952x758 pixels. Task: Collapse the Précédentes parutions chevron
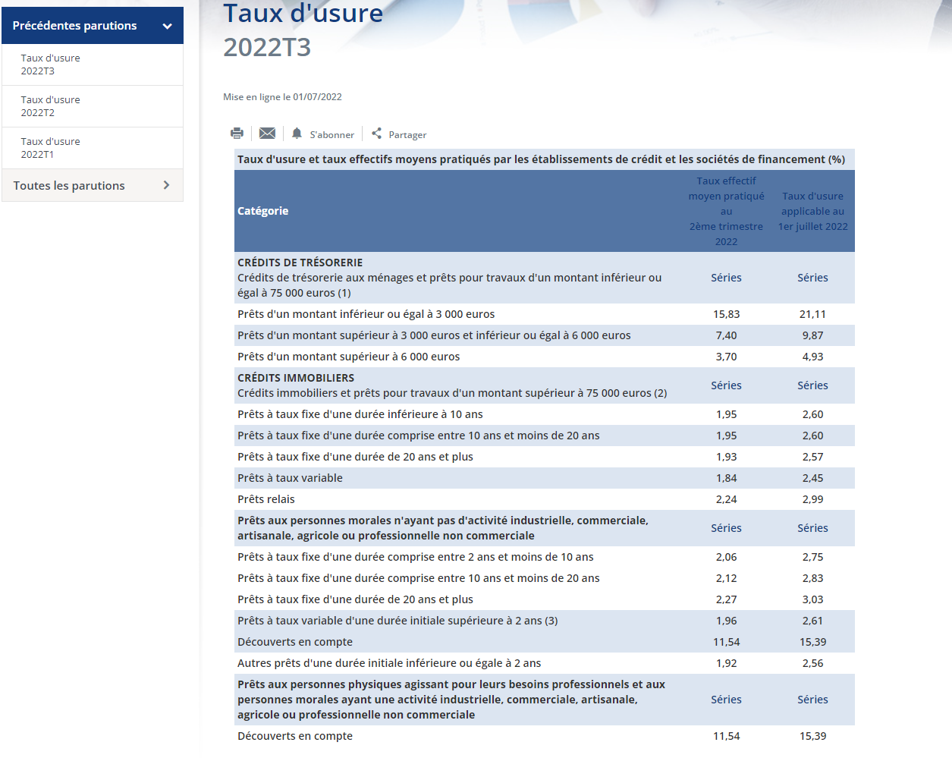click(x=167, y=27)
